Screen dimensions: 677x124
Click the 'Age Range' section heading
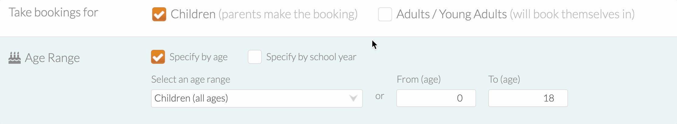pos(52,58)
